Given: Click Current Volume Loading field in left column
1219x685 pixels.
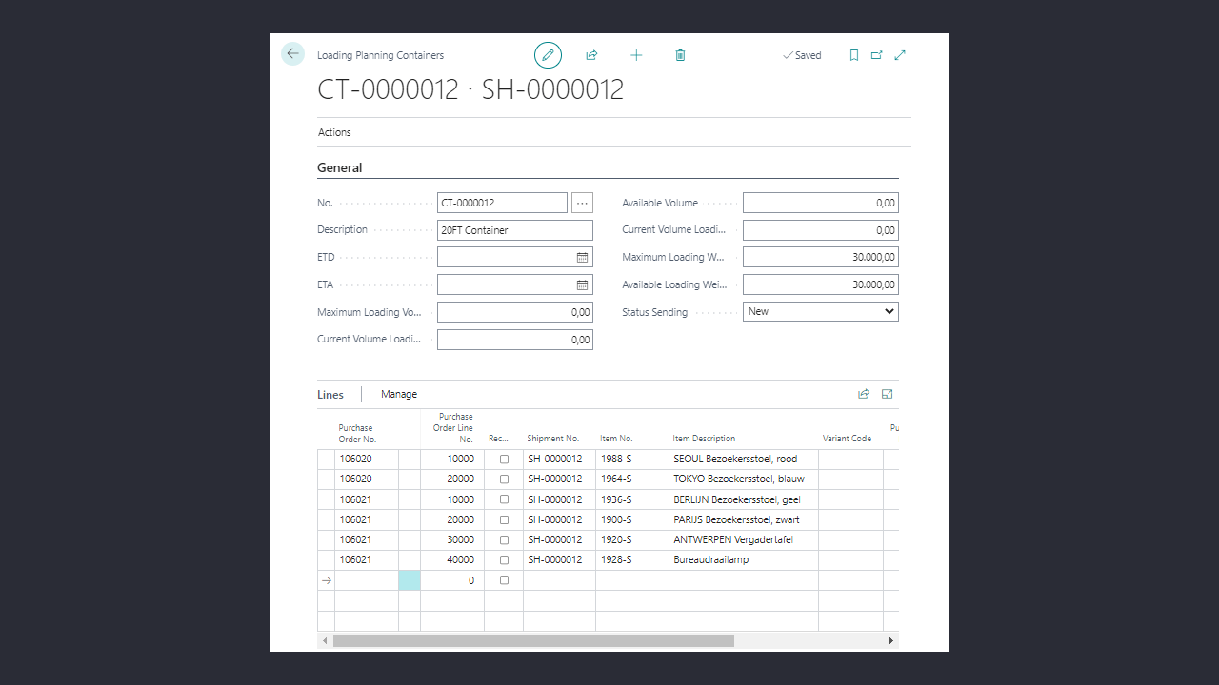Looking at the screenshot, I should point(514,340).
